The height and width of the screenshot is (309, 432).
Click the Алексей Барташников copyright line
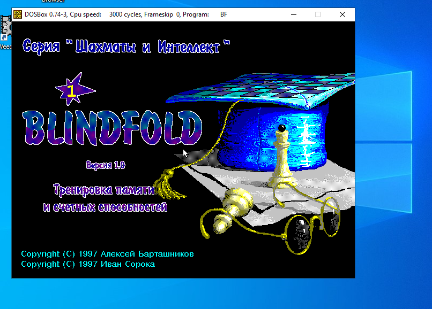click(x=107, y=253)
